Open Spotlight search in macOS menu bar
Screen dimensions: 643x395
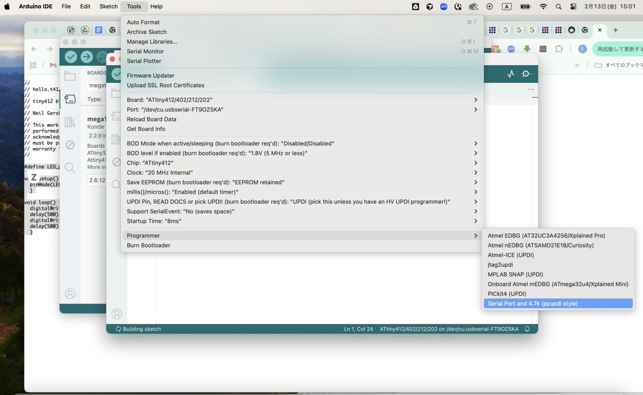click(558, 7)
